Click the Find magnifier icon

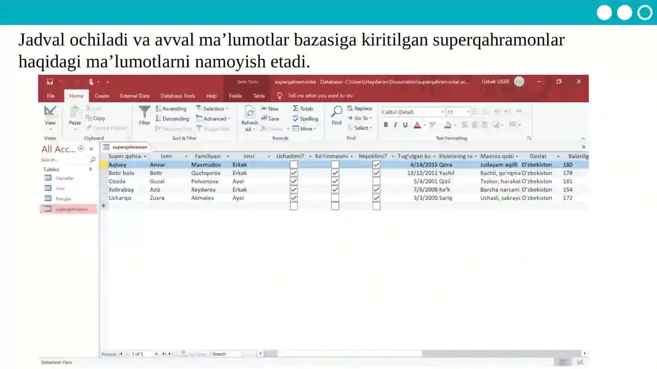pyautogui.click(x=337, y=111)
